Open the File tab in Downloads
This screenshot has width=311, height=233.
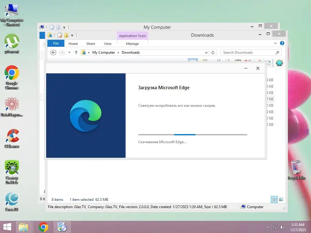tap(56, 43)
